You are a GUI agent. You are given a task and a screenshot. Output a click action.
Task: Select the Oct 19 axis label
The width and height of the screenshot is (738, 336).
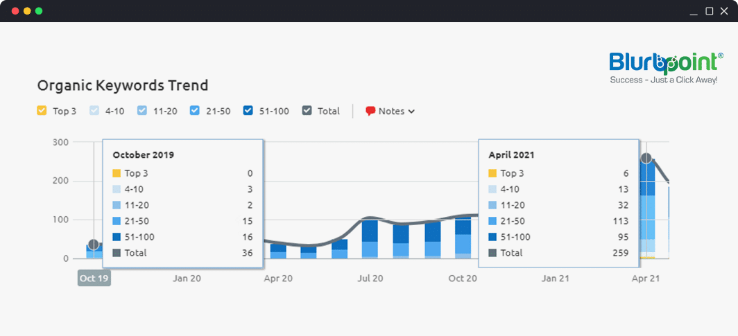coord(94,278)
